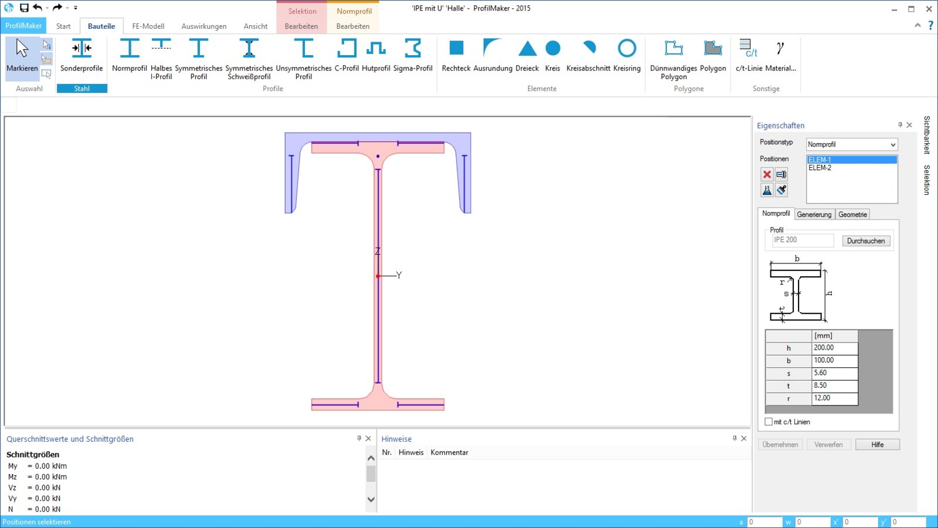Open the c/t-Linie tool

pyautogui.click(x=749, y=57)
